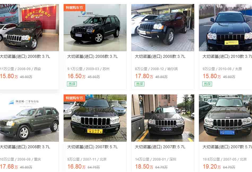Open the Beijing 16.80万 Jeep photo
The image size is (252, 172).
click(x=95, y=118)
